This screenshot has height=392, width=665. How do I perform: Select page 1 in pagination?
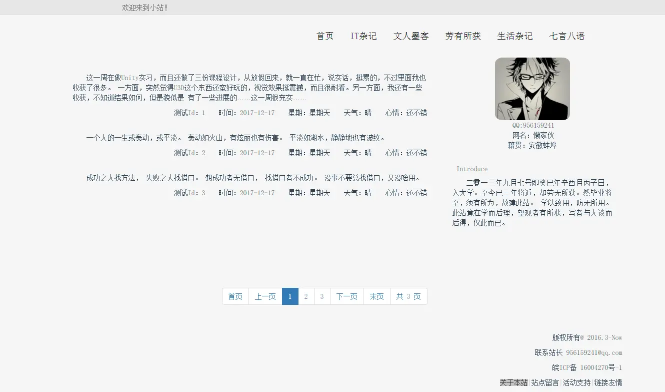(290, 296)
